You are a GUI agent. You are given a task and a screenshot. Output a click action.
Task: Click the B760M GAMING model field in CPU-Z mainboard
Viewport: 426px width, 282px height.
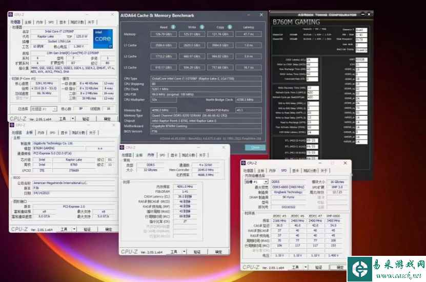pos(59,148)
